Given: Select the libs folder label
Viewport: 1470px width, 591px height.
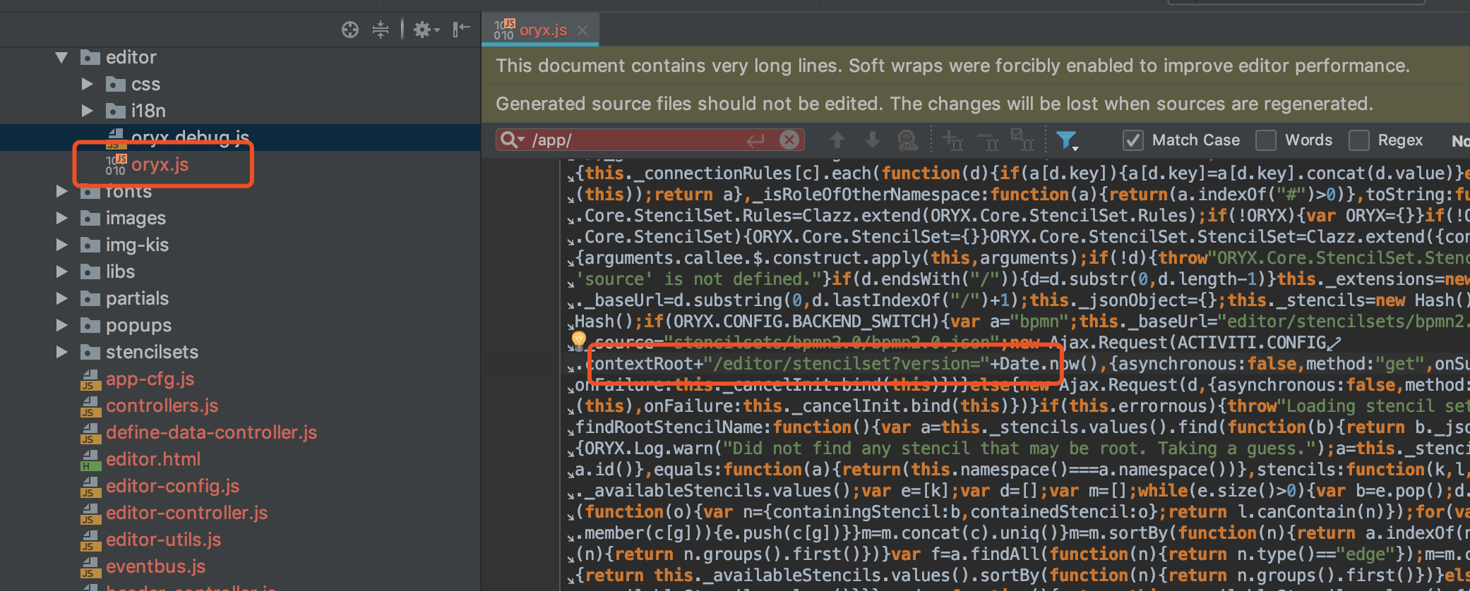Looking at the screenshot, I should coord(120,272).
